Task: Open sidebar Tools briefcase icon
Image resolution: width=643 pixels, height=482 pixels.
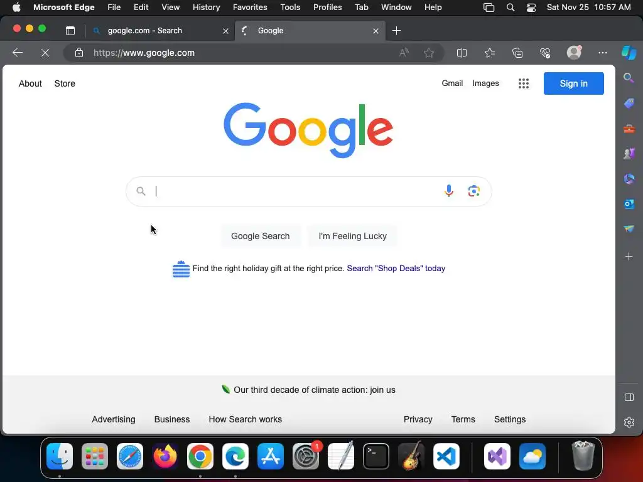Action: coord(629,129)
